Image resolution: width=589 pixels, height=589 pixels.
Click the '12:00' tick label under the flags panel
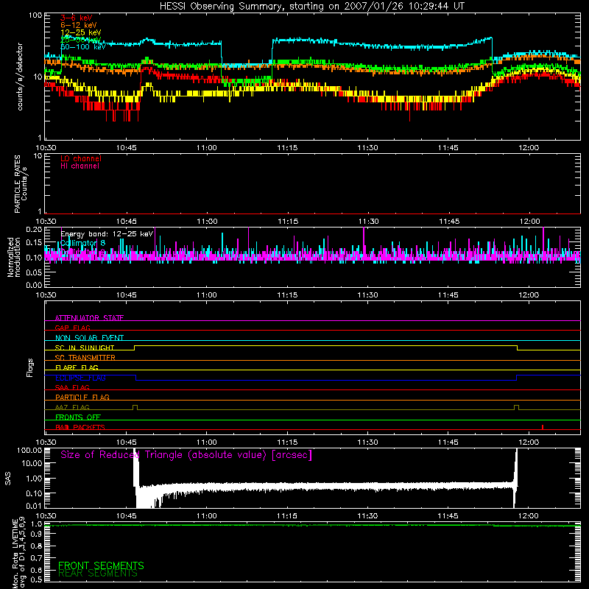coord(529,442)
